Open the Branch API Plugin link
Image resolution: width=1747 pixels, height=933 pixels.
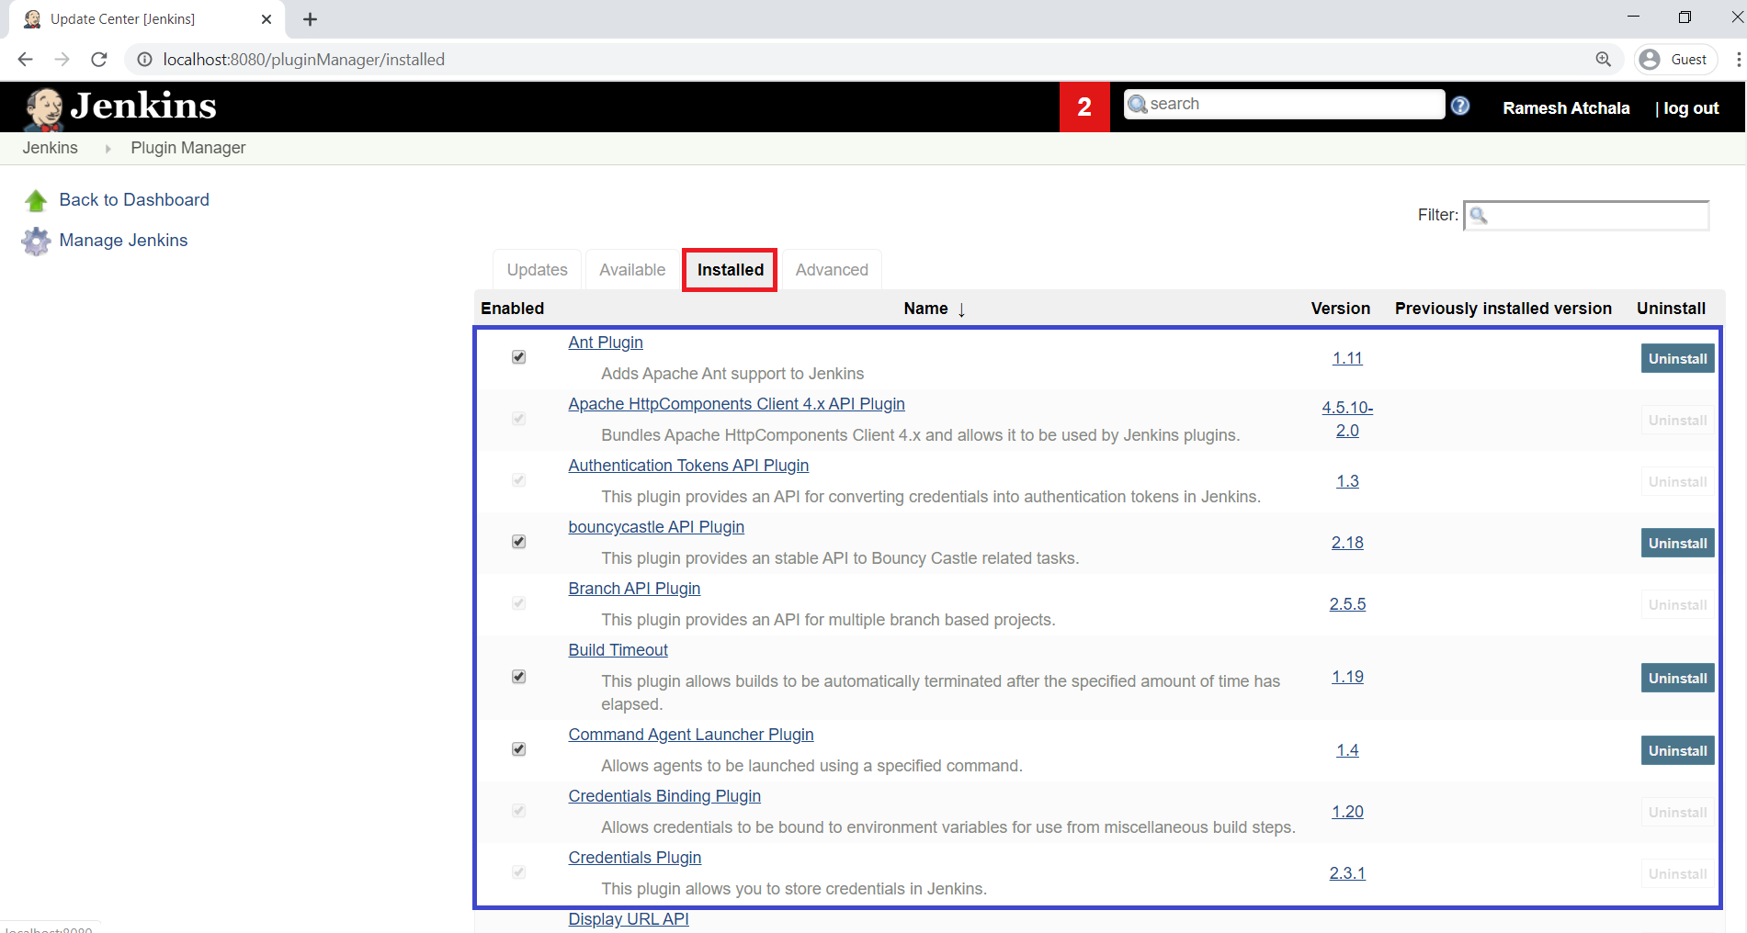[634, 589]
